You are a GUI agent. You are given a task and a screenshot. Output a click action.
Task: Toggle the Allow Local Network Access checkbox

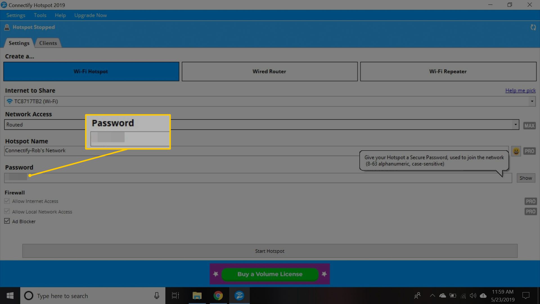[x=7, y=211]
